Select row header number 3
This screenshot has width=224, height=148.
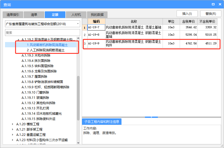click(x=85, y=43)
